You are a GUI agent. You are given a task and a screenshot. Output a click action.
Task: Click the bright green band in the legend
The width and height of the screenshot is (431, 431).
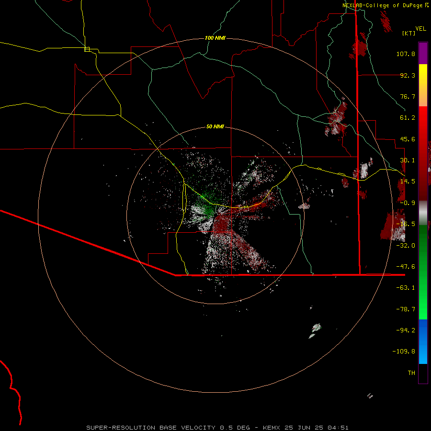click(423, 297)
